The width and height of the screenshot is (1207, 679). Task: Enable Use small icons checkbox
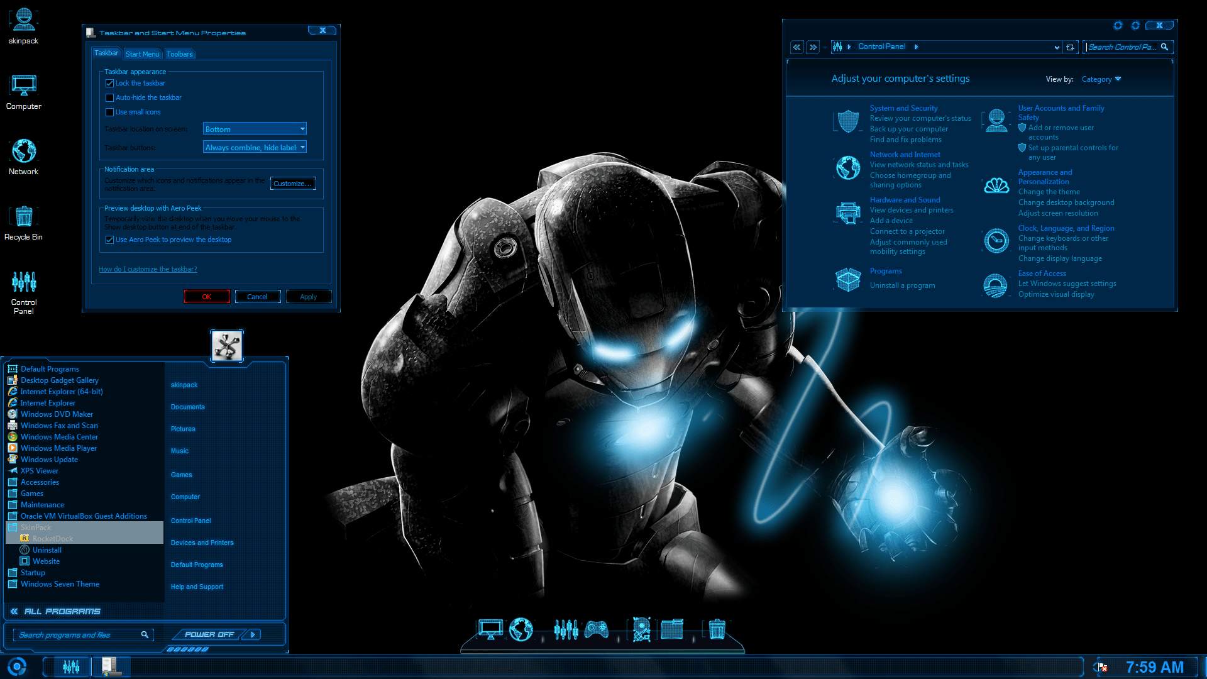110,112
